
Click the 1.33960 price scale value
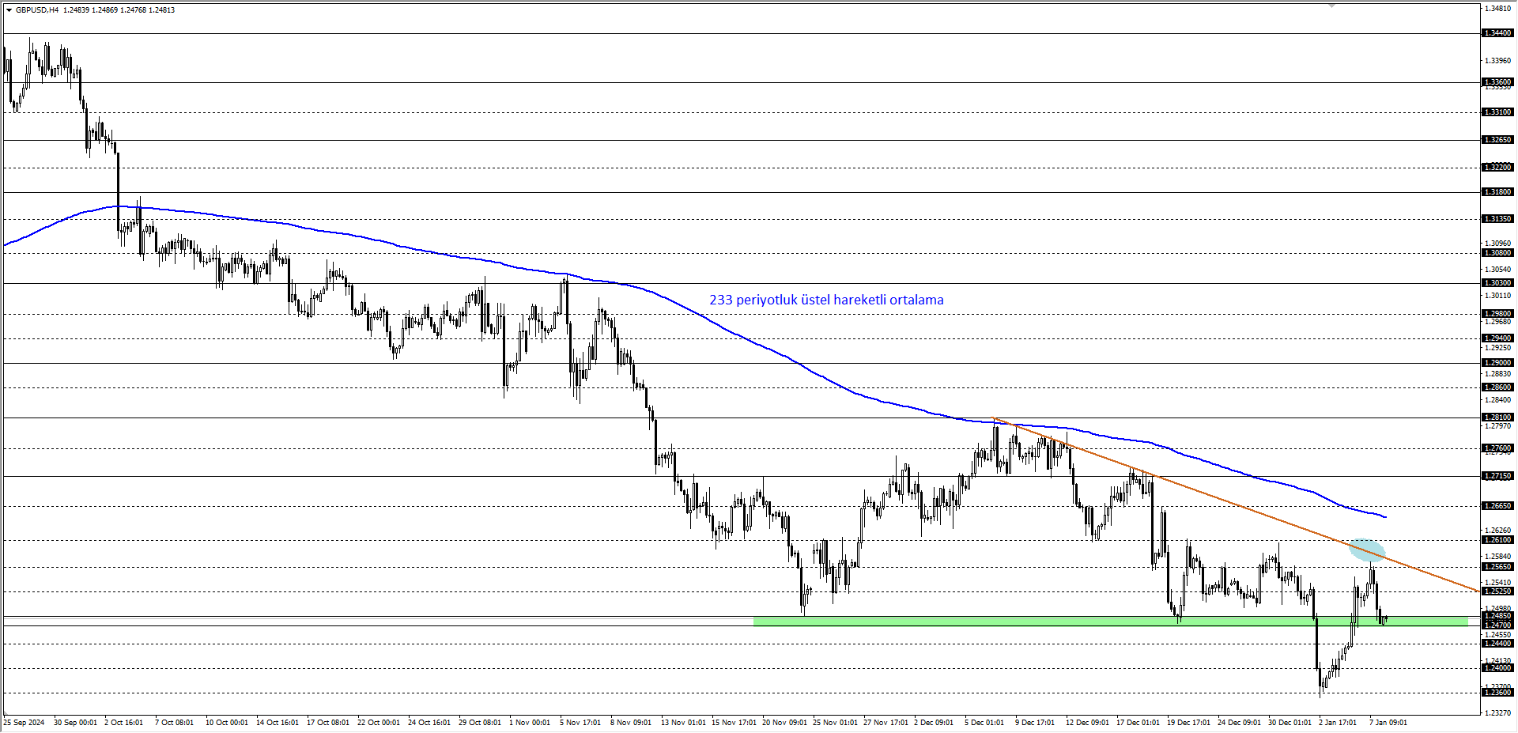pyautogui.click(x=1498, y=61)
